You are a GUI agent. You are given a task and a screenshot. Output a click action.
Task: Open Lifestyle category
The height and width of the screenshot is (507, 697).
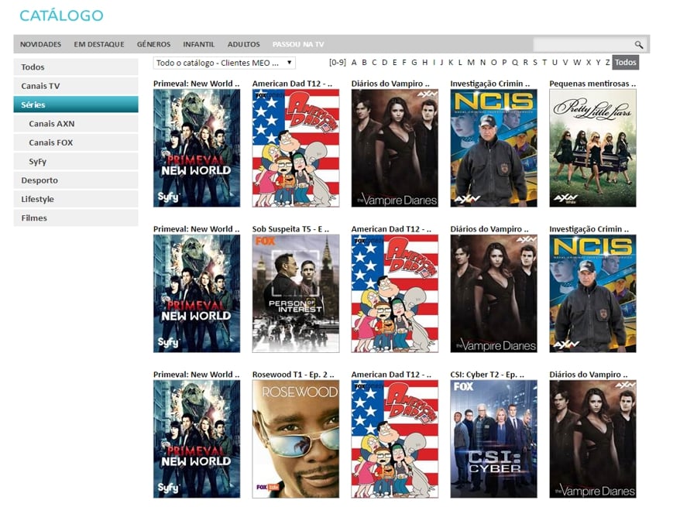pyautogui.click(x=76, y=199)
